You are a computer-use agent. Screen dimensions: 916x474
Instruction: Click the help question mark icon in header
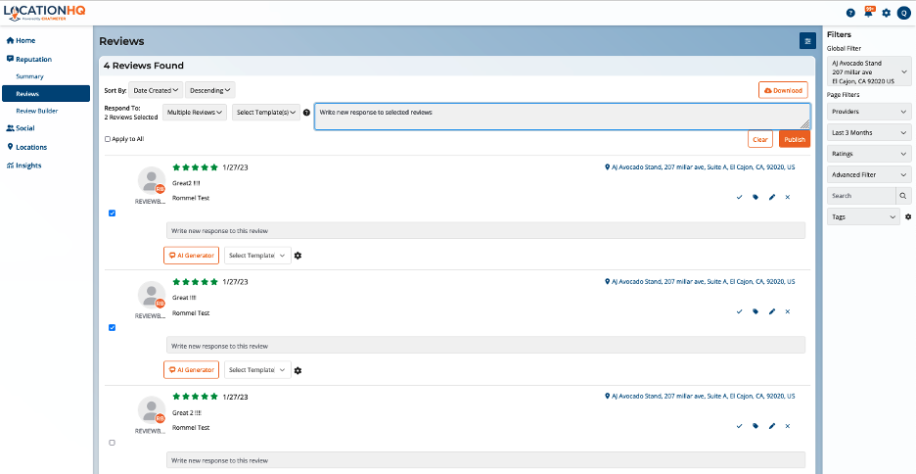(850, 13)
